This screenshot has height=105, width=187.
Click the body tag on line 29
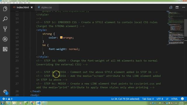pos(35,95)
